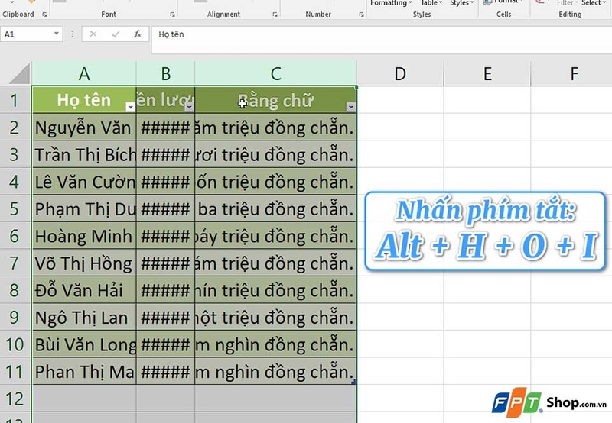Click the cell Lê Văn Cườn
The height and width of the screenshot is (423, 612).
tap(84, 182)
